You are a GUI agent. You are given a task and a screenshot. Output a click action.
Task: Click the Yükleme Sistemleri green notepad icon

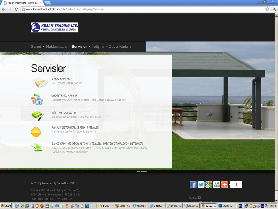point(38,116)
